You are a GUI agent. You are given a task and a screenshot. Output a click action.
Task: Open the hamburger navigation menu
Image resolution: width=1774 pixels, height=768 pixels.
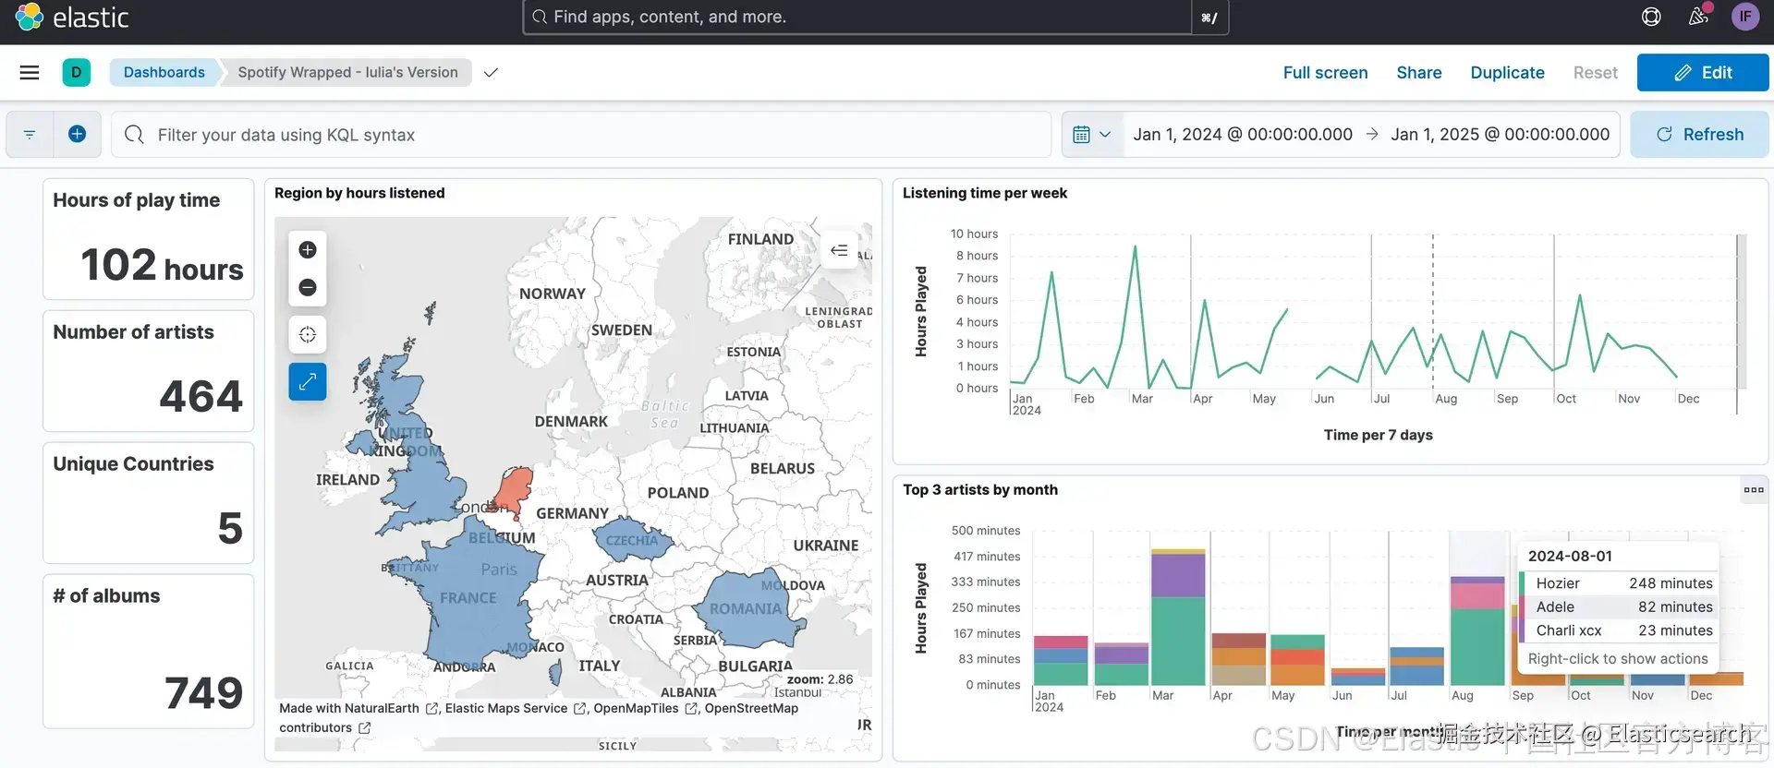point(30,72)
